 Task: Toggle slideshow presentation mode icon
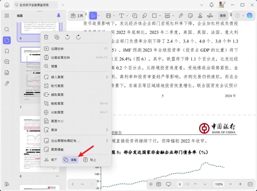[x=168, y=184]
